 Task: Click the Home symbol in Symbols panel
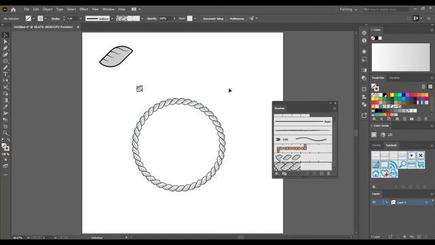376,174
